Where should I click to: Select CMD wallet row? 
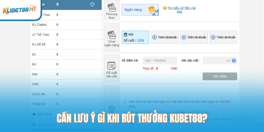pyautogui.click(x=66, y=84)
